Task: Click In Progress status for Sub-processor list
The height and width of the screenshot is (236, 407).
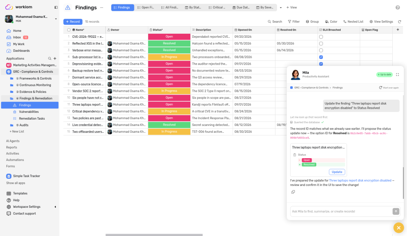Action: pos(169,57)
